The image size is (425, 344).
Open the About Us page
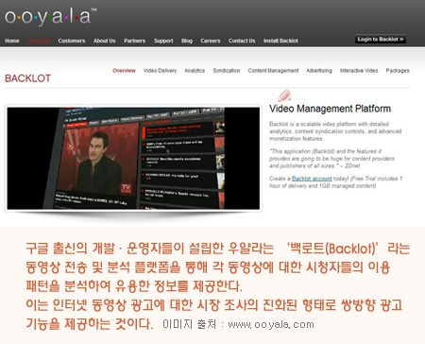coord(104,41)
